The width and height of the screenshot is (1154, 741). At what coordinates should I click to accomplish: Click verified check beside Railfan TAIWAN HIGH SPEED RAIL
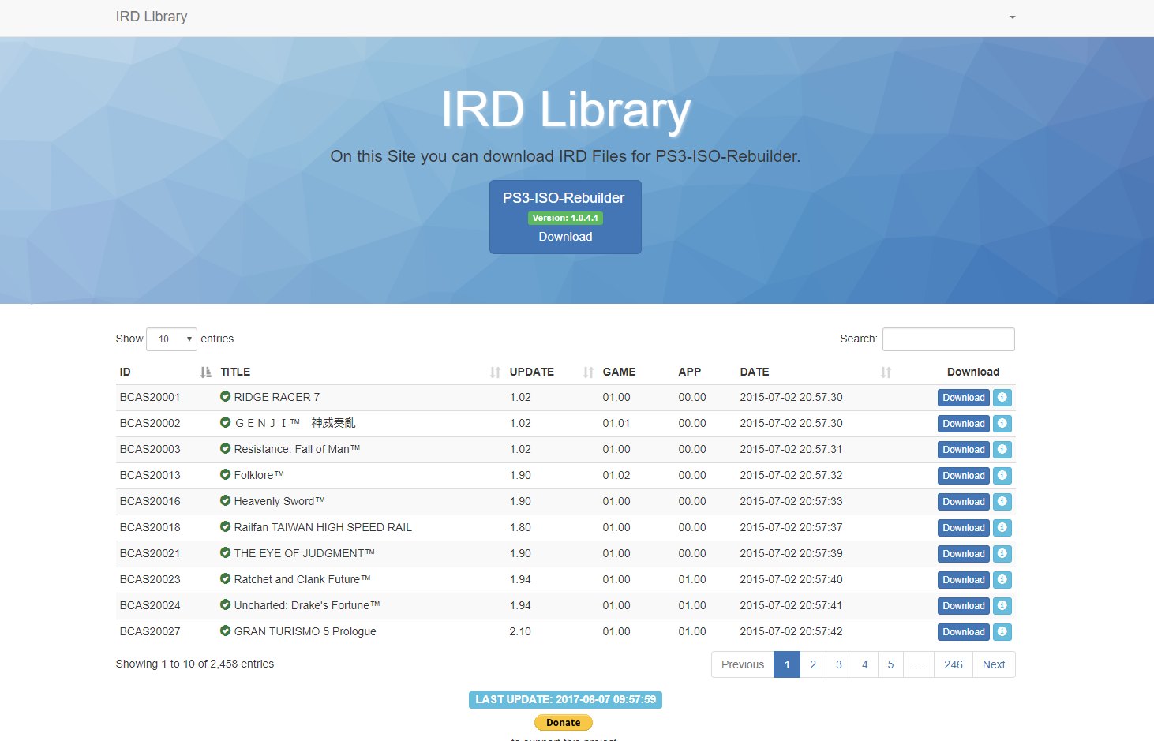click(x=226, y=526)
